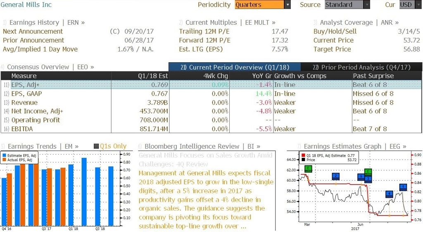Click the EBITDA estimate 851.714M
Screen dimensions: 423x232
[x=154, y=129]
